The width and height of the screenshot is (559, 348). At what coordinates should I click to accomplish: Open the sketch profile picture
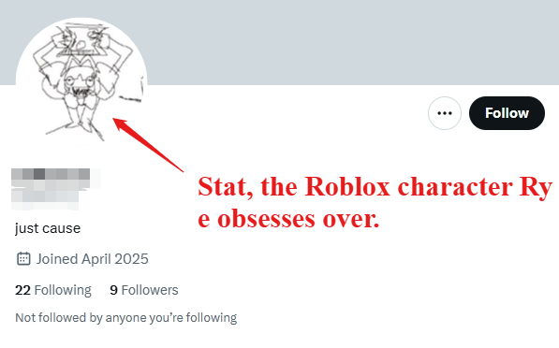tap(81, 83)
